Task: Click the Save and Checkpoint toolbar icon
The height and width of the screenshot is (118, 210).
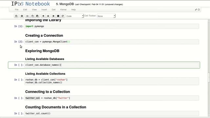Action: [16, 16]
